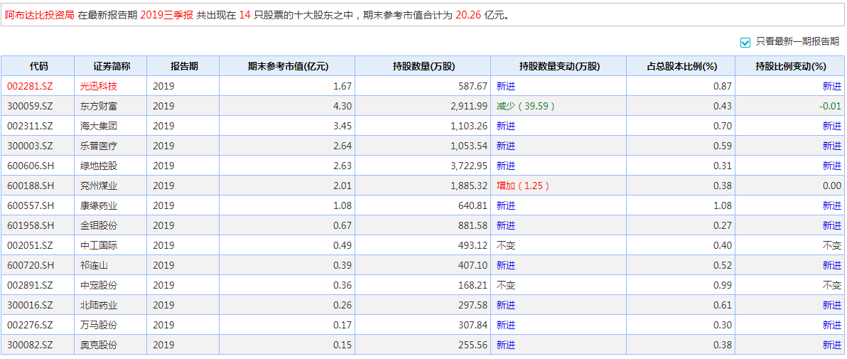The image size is (847, 359).
Task: Open the 奥克股份 stock link
Action: pyautogui.click(x=99, y=345)
